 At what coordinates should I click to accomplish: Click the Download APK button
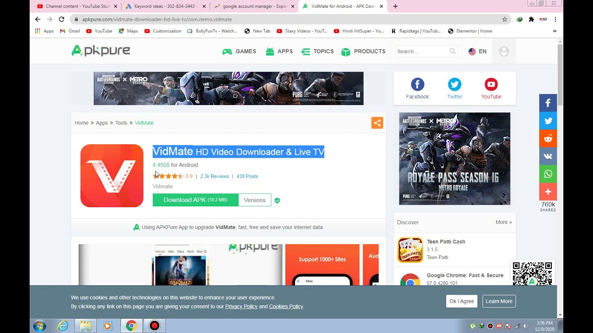point(196,200)
